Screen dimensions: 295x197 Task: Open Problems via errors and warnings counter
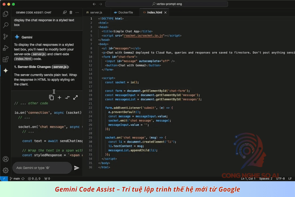pyautogui.click(x=34, y=178)
